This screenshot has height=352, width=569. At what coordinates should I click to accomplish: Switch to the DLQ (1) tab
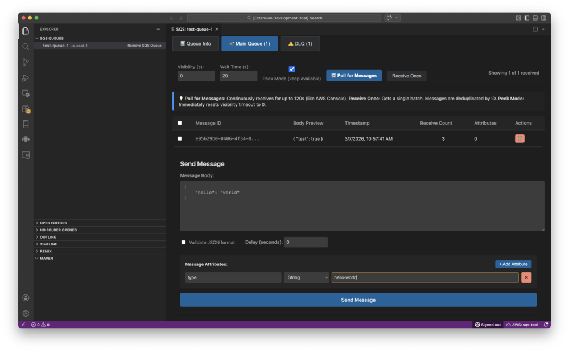(300, 44)
